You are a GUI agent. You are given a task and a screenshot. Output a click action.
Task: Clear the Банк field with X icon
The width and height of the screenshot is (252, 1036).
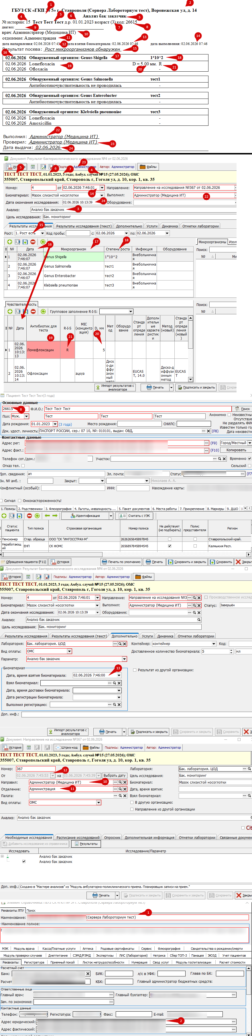tap(88, 974)
